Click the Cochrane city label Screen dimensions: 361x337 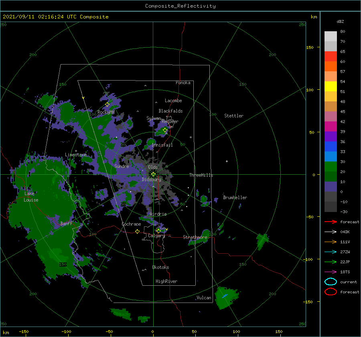(x=131, y=224)
